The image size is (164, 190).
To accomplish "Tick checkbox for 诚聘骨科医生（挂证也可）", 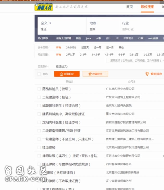I will [x=39, y=106].
